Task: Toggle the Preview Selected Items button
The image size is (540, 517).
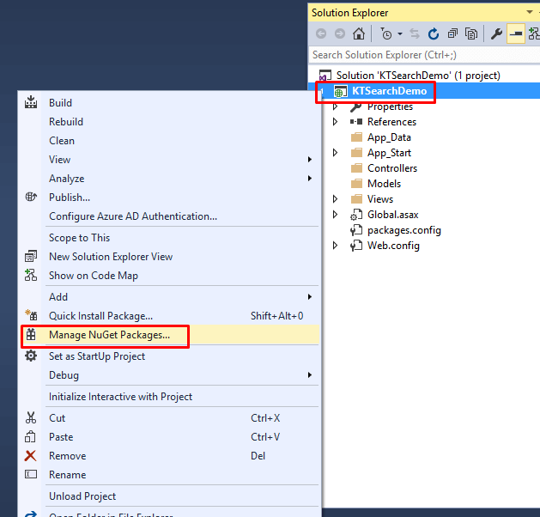Action: coord(516,33)
